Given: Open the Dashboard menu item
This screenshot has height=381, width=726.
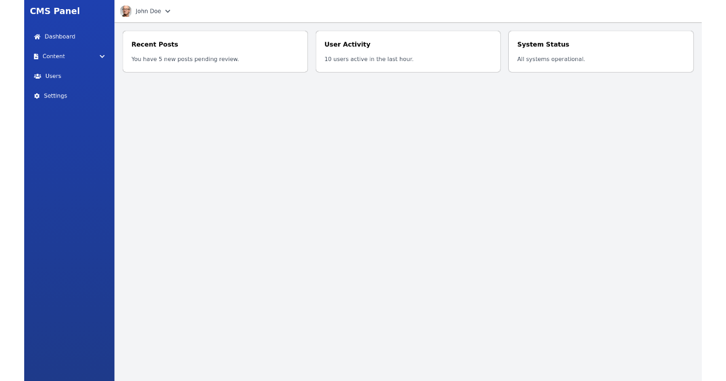Looking at the screenshot, I should point(60,37).
